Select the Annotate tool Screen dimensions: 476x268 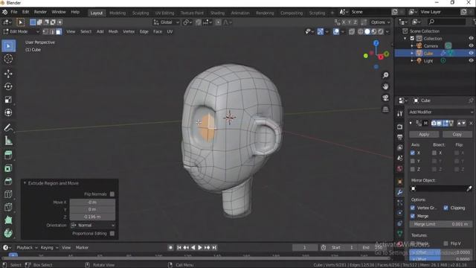point(8,127)
